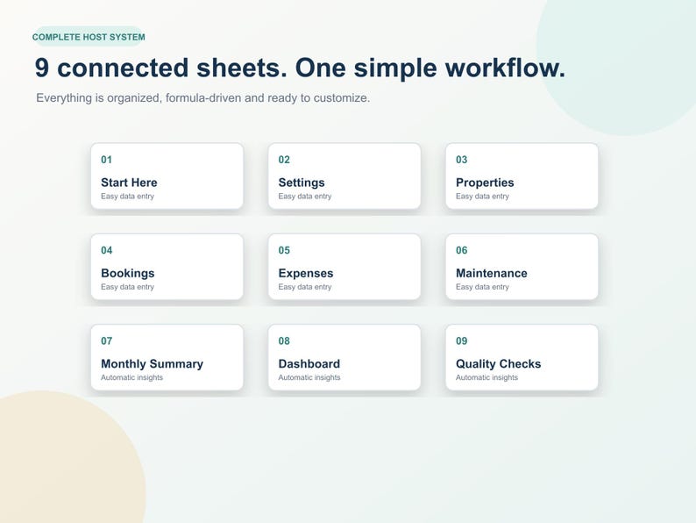
Task: Select the Properties sheet card
Action: (x=522, y=176)
